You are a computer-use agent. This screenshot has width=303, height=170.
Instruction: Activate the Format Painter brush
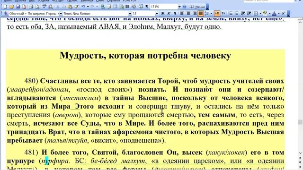point(76,7)
